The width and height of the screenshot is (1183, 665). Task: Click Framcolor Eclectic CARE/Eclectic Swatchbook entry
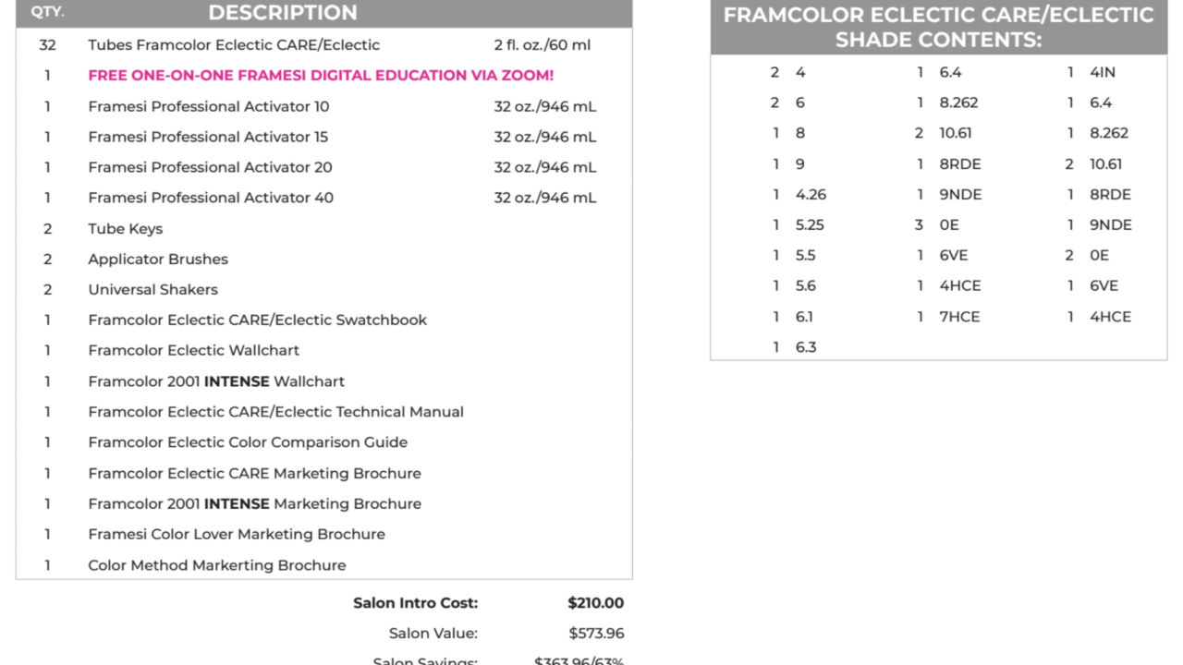tap(258, 320)
